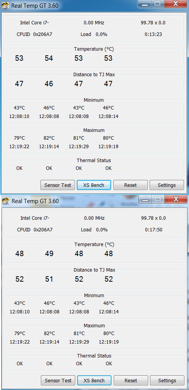Open Settings in the lower Real Temp window

(x=167, y=381)
